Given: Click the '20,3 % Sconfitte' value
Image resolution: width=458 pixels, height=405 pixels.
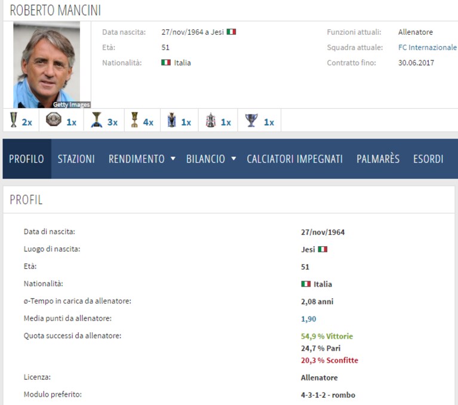Looking at the screenshot, I should (330, 360).
